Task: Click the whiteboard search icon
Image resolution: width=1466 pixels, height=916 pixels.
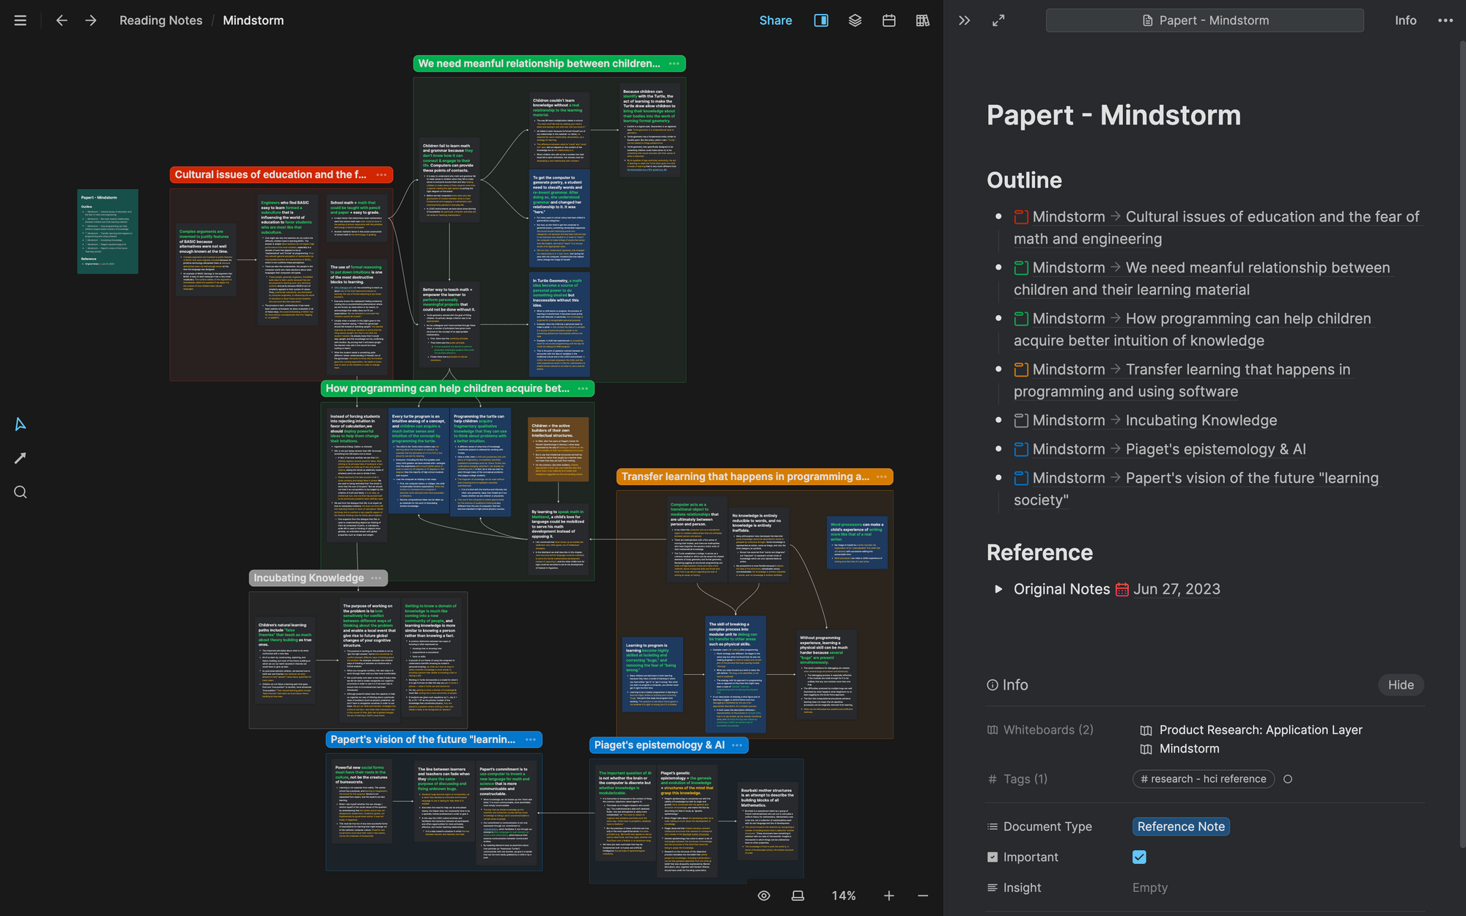Action: (x=21, y=492)
